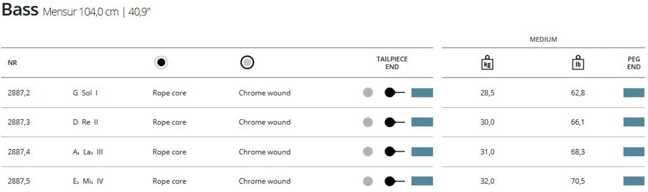Click the 'Chrome wound' text for G Sol string
Viewport: 648px width, 192px height.
pyautogui.click(x=265, y=93)
